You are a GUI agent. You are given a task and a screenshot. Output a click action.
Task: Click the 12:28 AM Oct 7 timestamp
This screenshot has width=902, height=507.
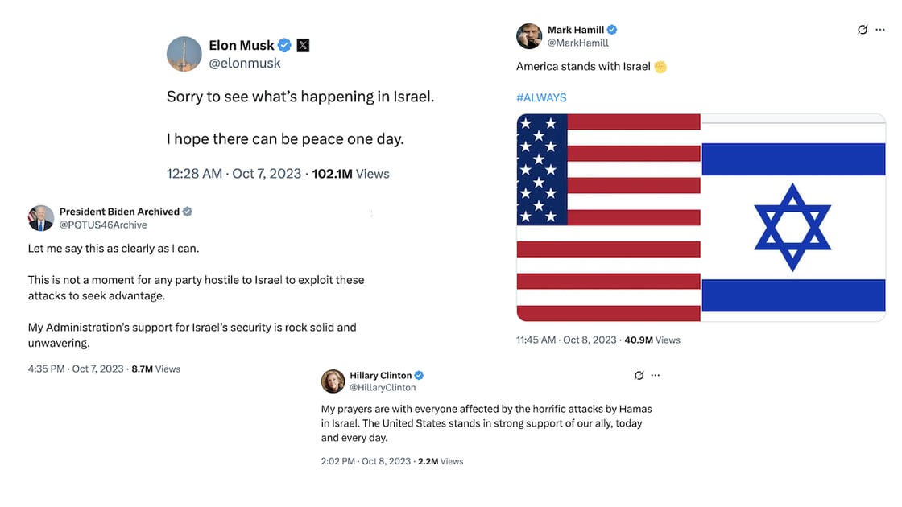coord(234,174)
